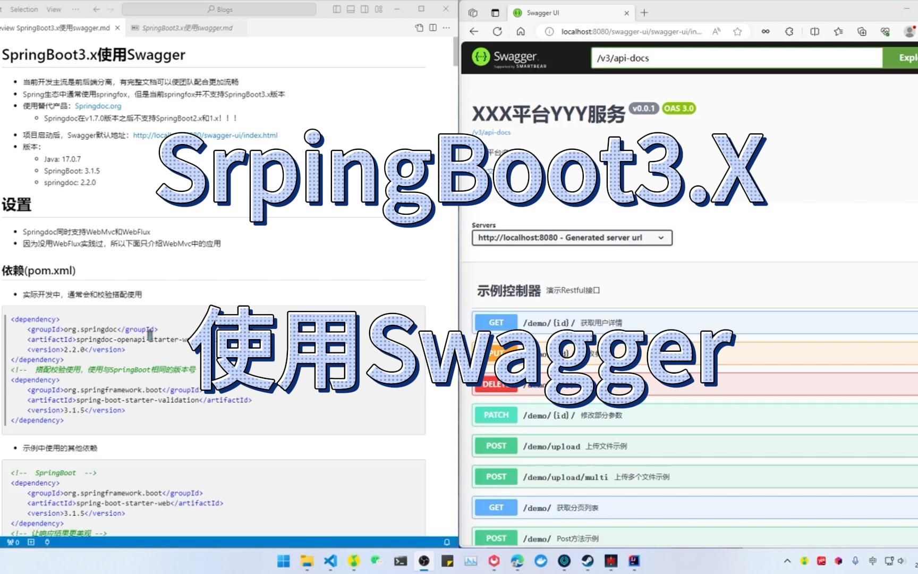The image size is (918, 574).
Task: Click the /v3/api-docs link under title
Action: pos(491,132)
